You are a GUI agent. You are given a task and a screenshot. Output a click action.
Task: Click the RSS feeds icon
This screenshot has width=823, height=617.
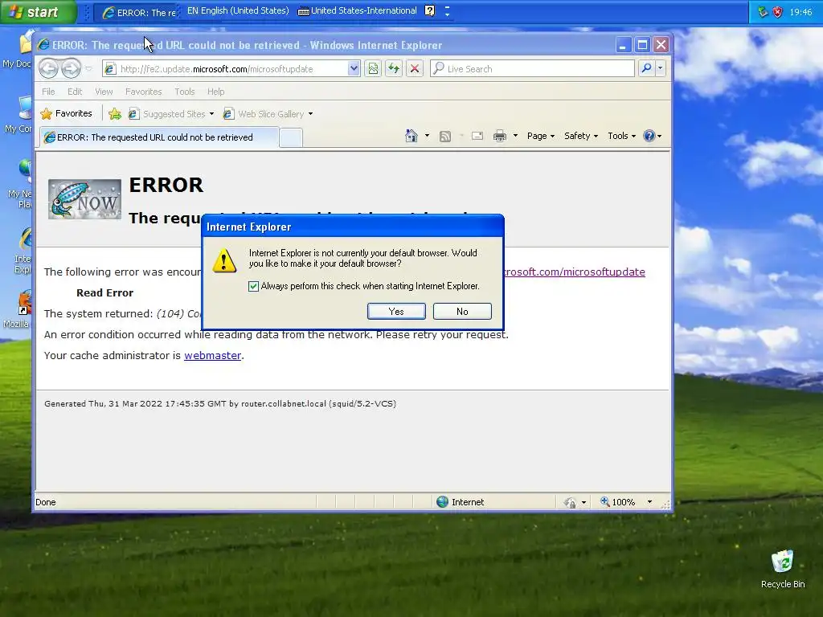pyautogui.click(x=445, y=137)
